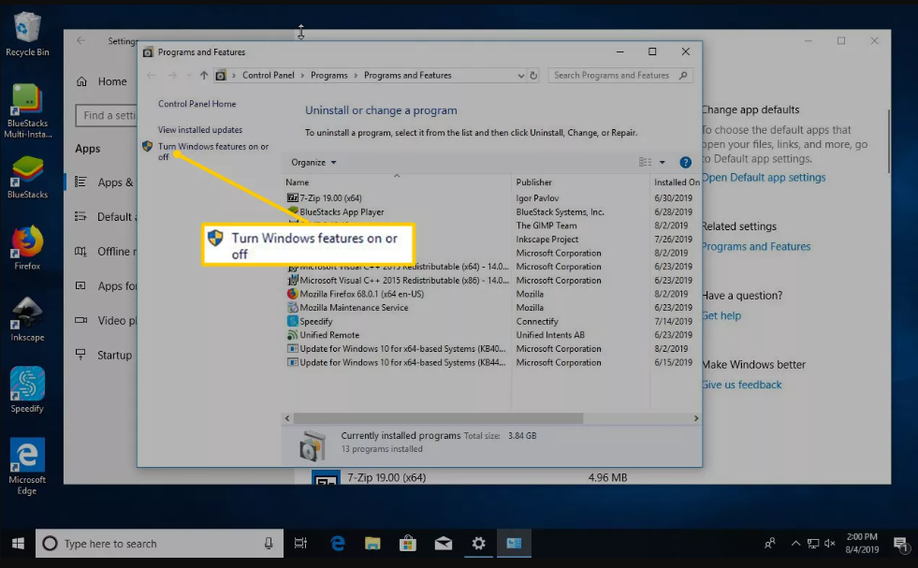918x568 pixels.
Task: Click the magnifier in Search Programs and Features
Action: click(683, 76)
